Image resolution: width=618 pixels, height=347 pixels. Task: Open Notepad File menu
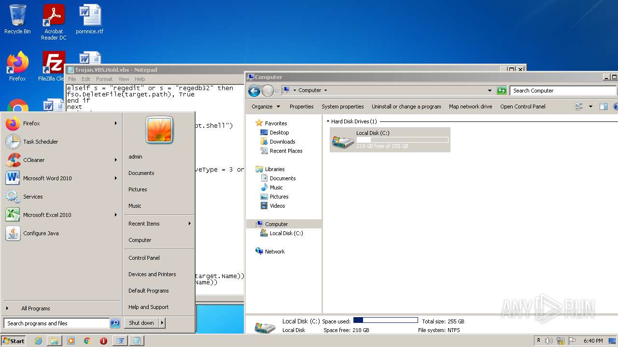72,79
